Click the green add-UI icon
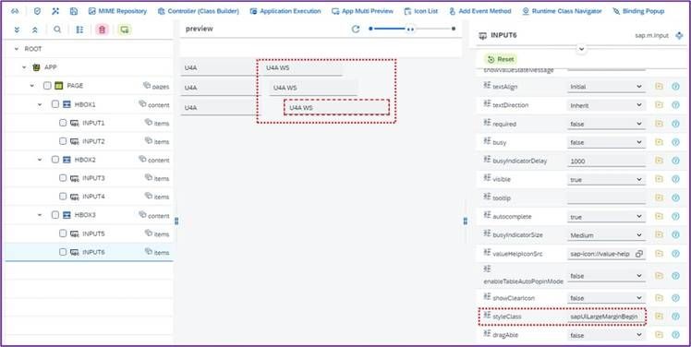Image resolution: width=691 pixels, height=347 pixels. tap(125, 30)
